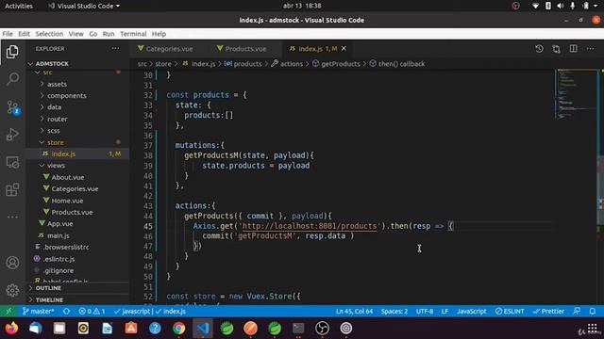Synchronize changes in status bar
Image resolution: width=604 pixels, height=339 pixels.
click(66, 311)
